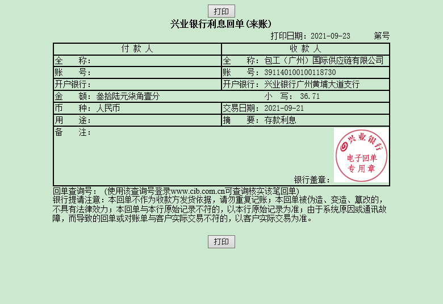Viewport: 443px width, 304px height.
Task: Click the payer 全称 label
Action: pyautogui.click(x=73, y=61)
